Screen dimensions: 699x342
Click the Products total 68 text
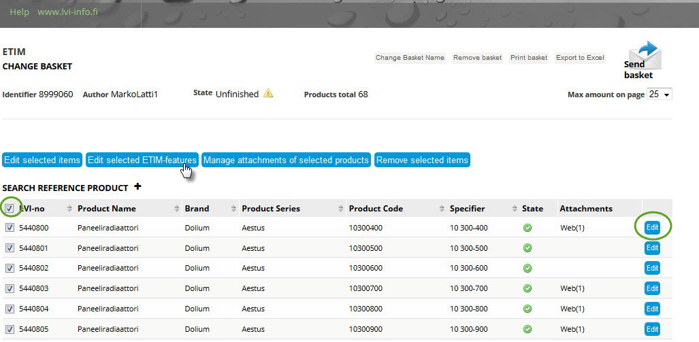[336, 95]
